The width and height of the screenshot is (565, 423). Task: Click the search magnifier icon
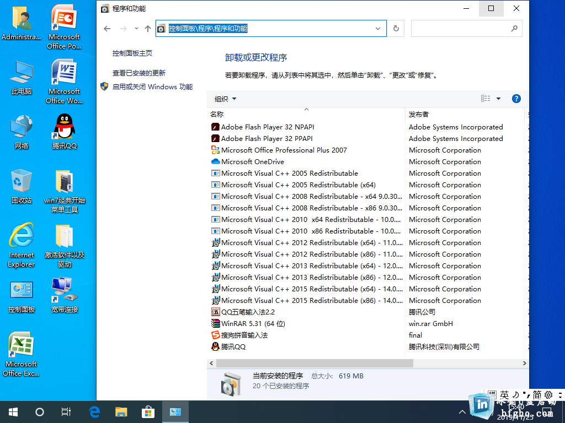(514, 29)
